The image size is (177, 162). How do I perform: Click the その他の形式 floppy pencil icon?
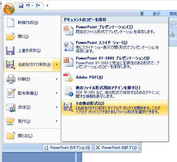(x=69, y=107)
